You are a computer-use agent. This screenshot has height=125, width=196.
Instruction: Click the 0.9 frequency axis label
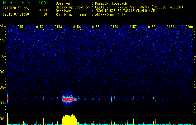tap(3, 72)
